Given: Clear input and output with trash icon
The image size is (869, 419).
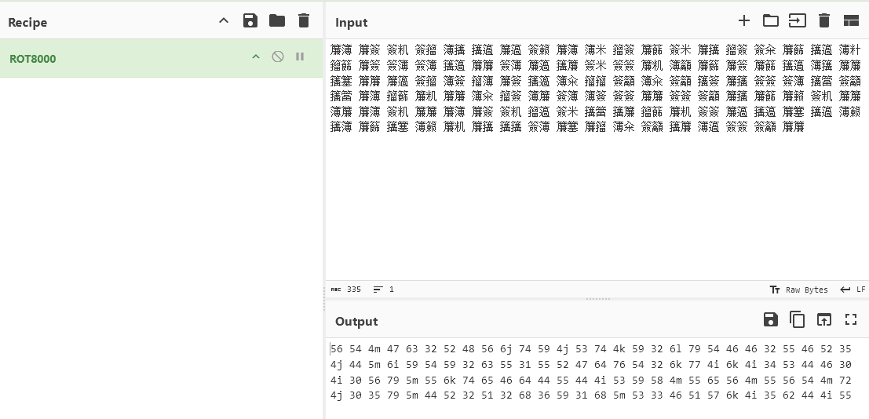Looking at the screenshot, I should tap(823, 21).
